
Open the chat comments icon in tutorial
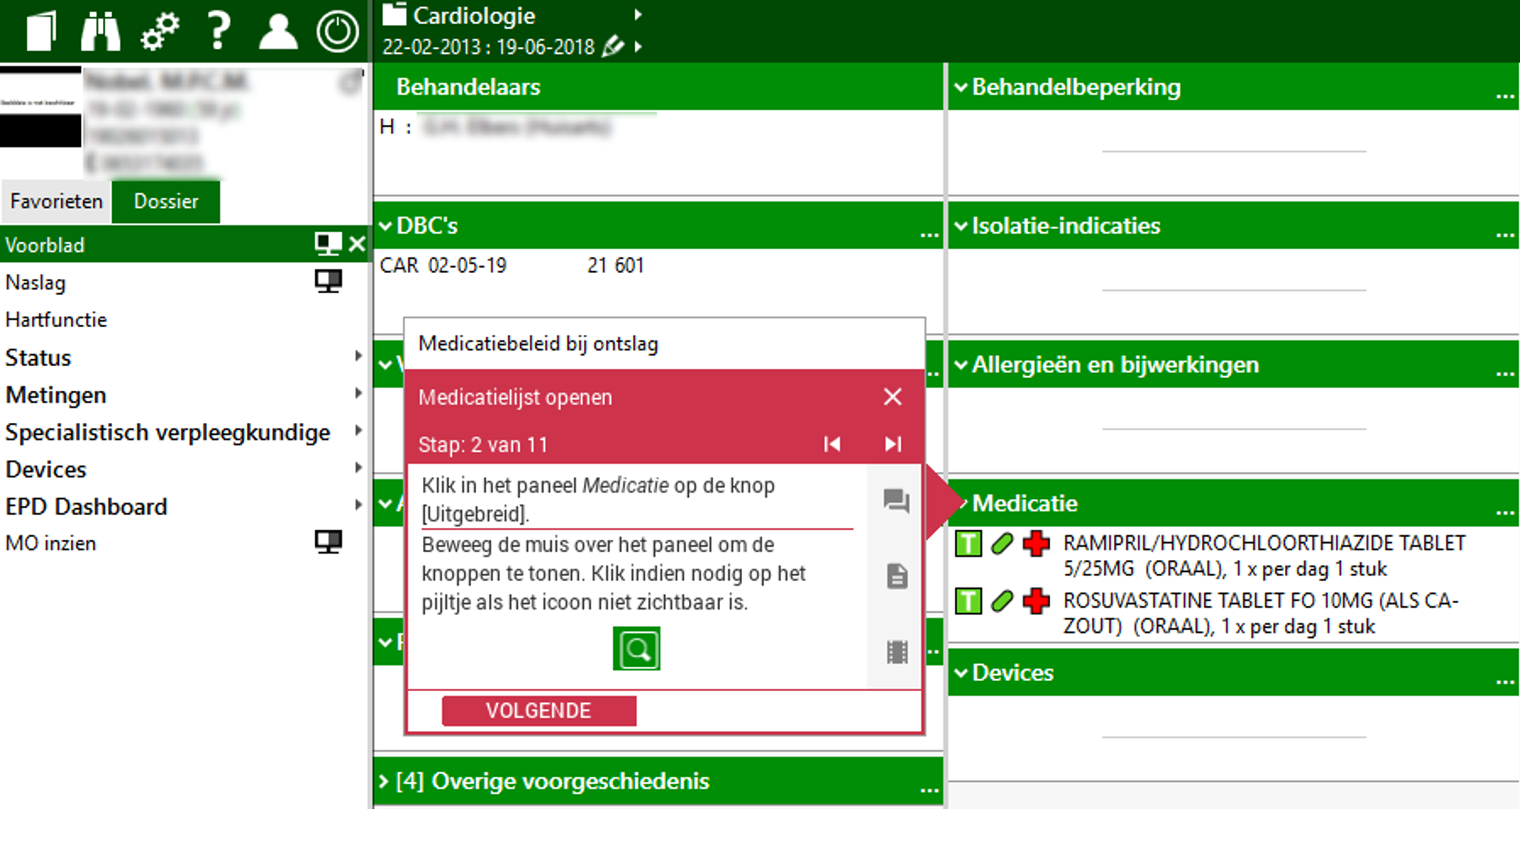click(x=896, y=501)
